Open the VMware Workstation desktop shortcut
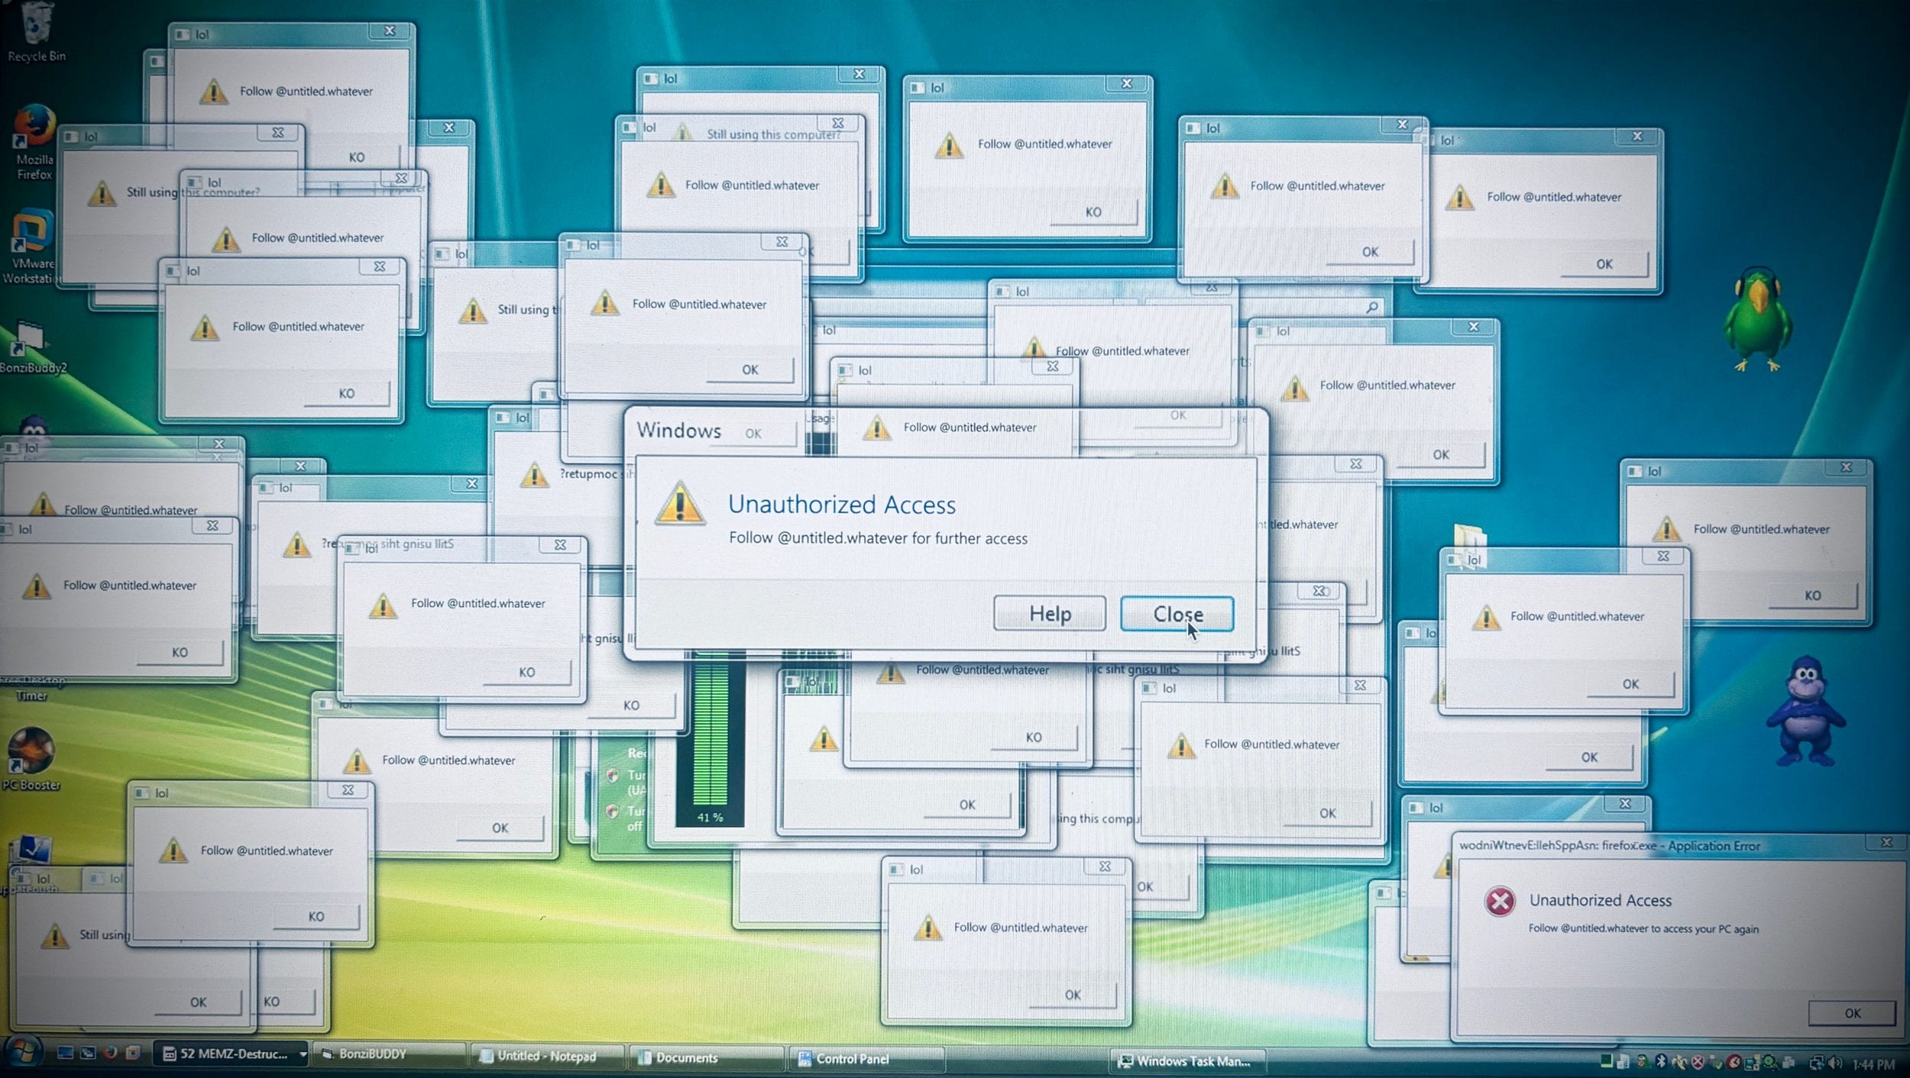1910x1078 pixels. coord(31,244)
